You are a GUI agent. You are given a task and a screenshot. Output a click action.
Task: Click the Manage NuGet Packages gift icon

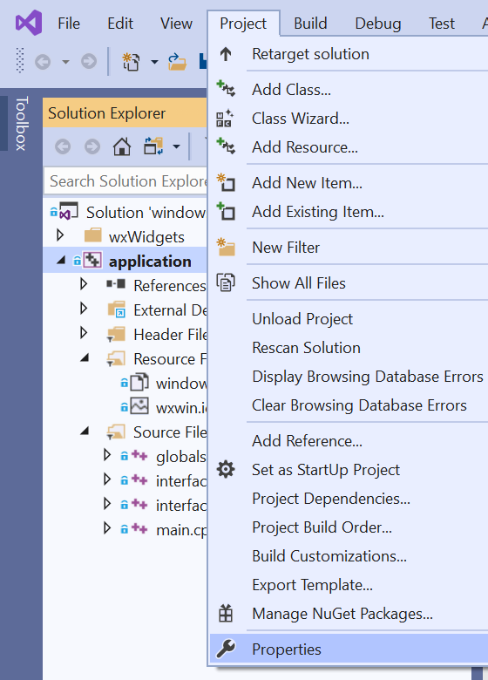(226, 613)
